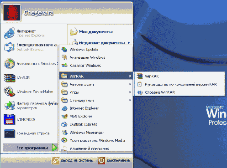
Task: Open Мои документы link
Action: [95, 32]
